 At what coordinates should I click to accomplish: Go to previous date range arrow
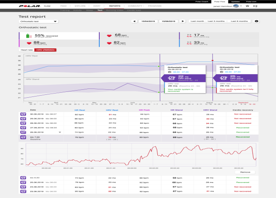134,21
